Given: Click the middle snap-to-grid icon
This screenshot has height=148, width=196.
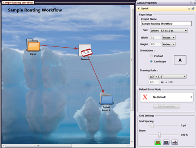Looking at the screenshot, I should pyautogui.click(x=166, y=142).
